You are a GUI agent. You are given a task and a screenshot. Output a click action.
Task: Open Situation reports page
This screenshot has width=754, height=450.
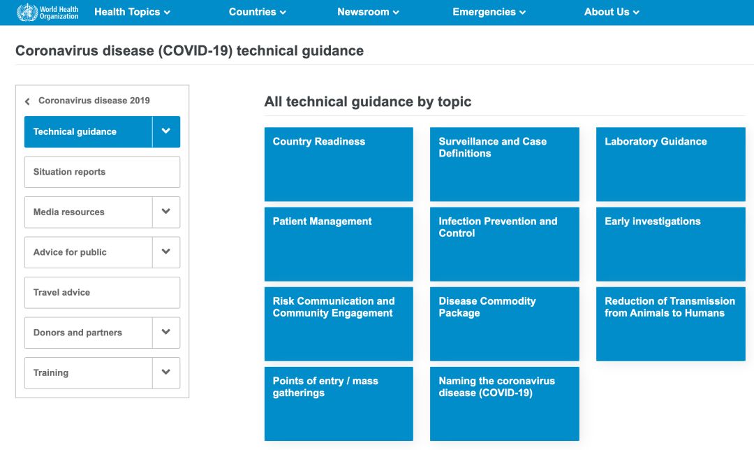[x=103, y=172]
